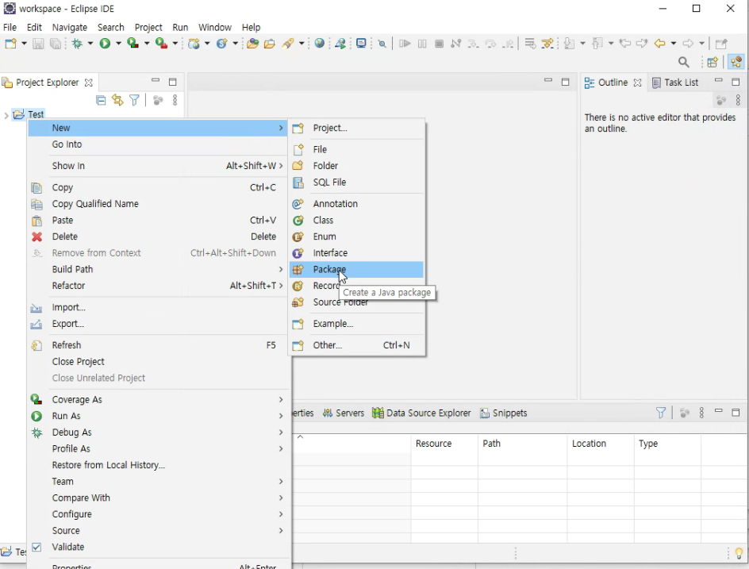
Task: Open New wizard dropdown arrow
Action: click(x=24, y=44)
